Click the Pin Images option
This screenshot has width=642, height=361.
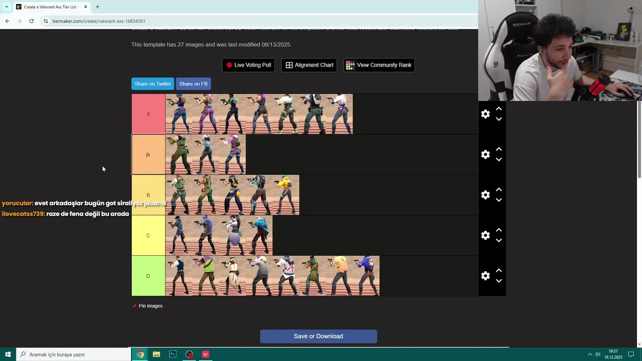[147, 306]
